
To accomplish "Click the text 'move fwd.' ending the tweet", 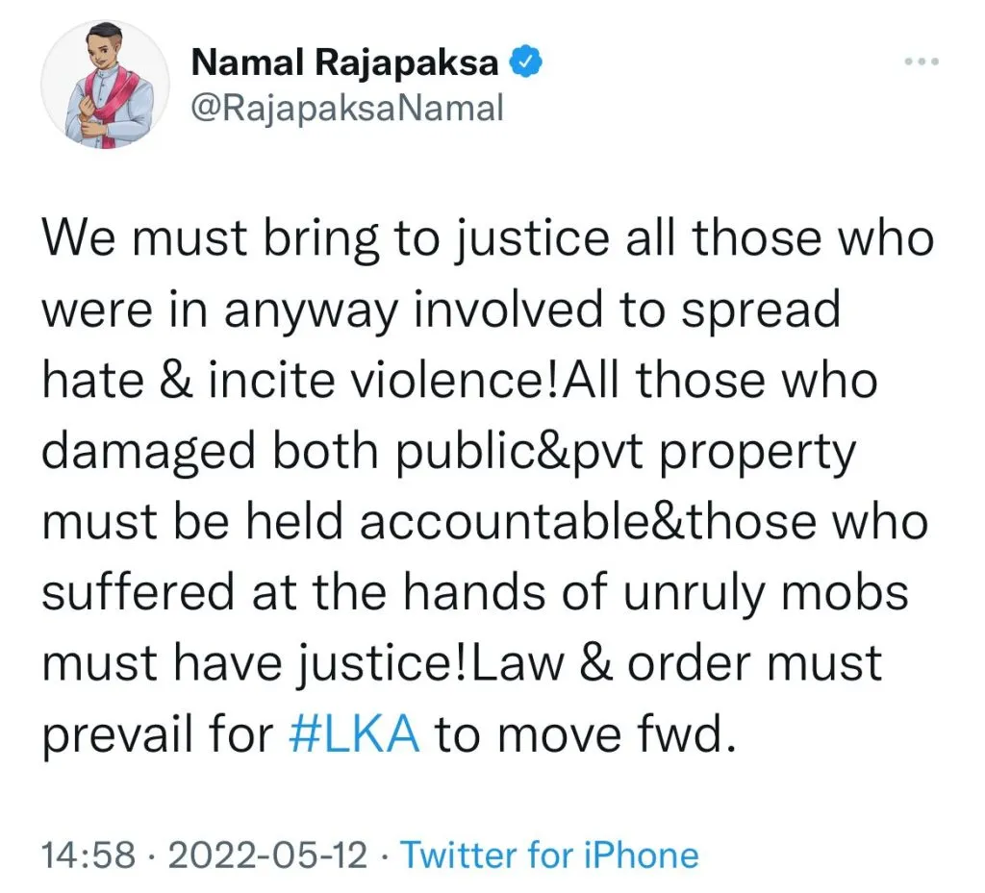I will pos(617,733).
